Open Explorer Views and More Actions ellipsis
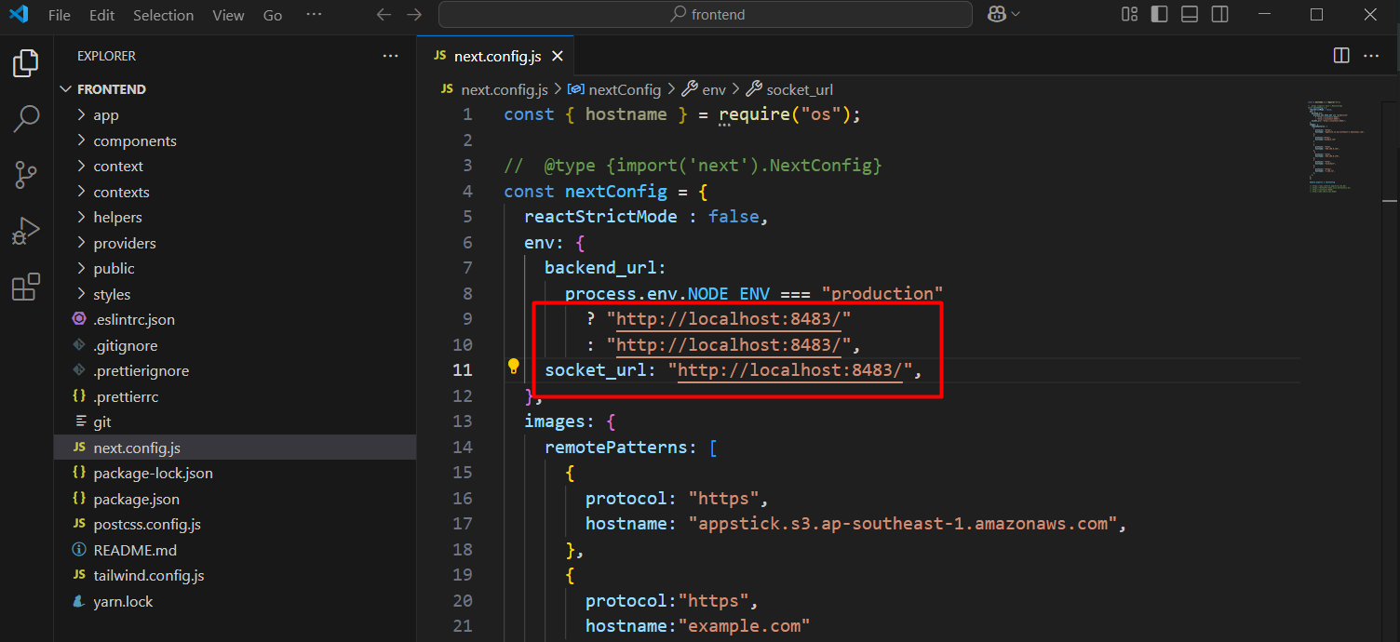This screenshot has width=1400, height=642. point(390,56)
